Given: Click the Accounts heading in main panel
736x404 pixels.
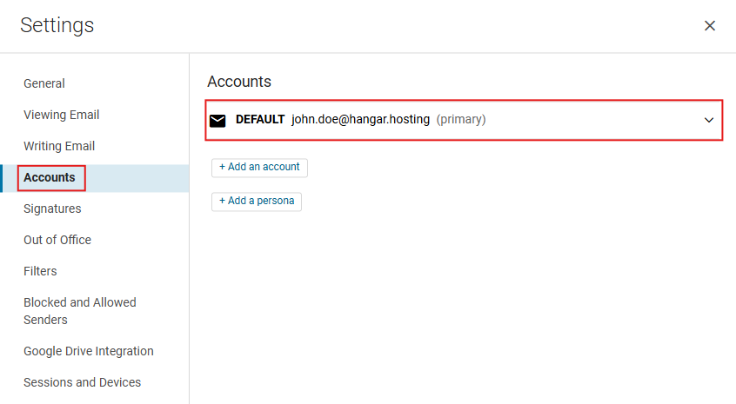Looking at the screenshot, I should [239, 82].
